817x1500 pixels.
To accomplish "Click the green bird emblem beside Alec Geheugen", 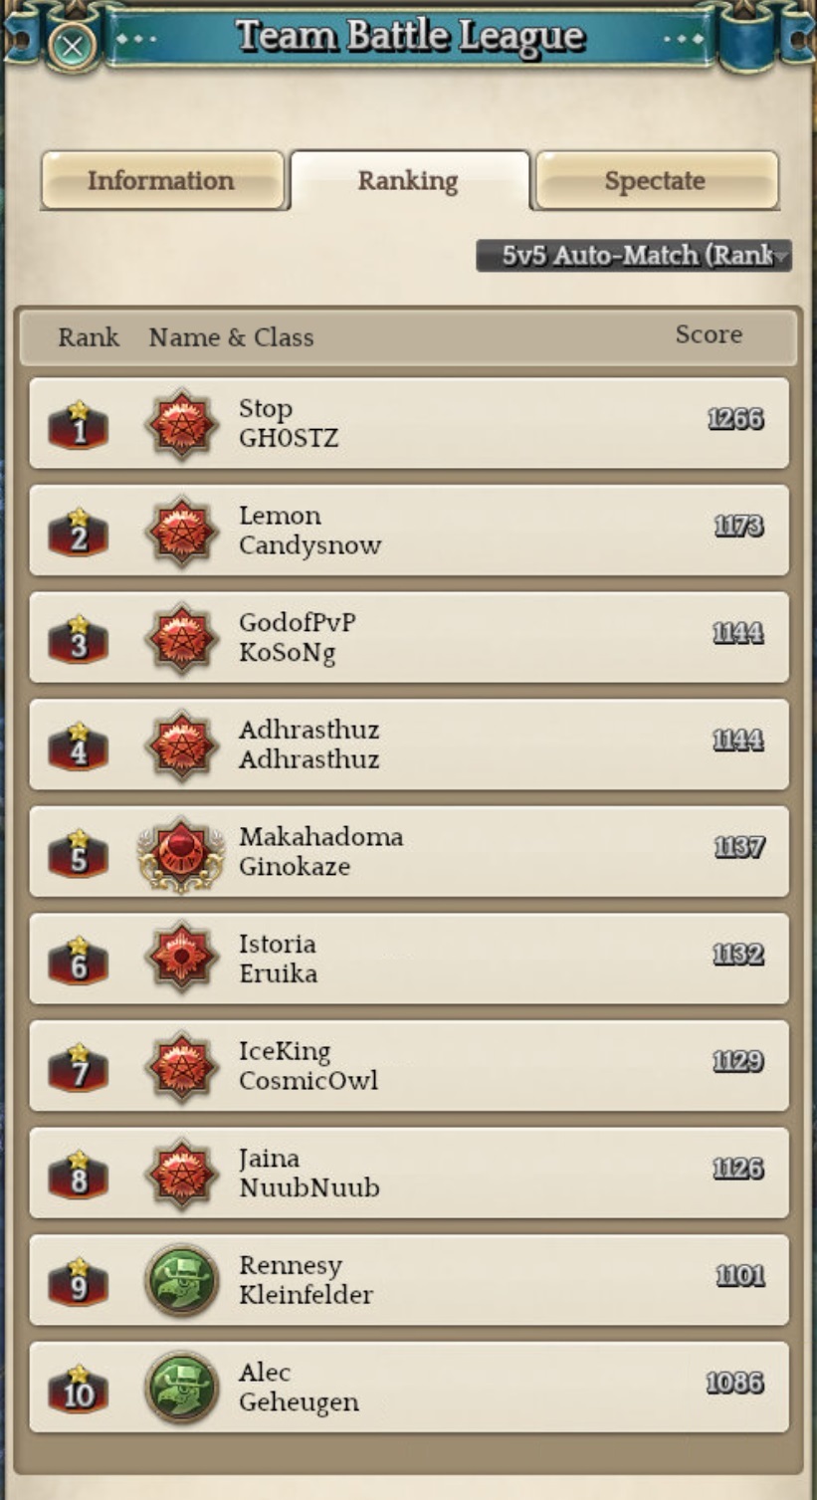I will tap(181, 1388).
